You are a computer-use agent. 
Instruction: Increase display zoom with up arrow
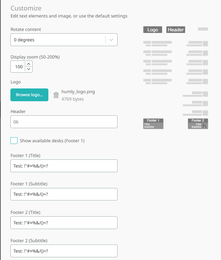pos(29,64)
